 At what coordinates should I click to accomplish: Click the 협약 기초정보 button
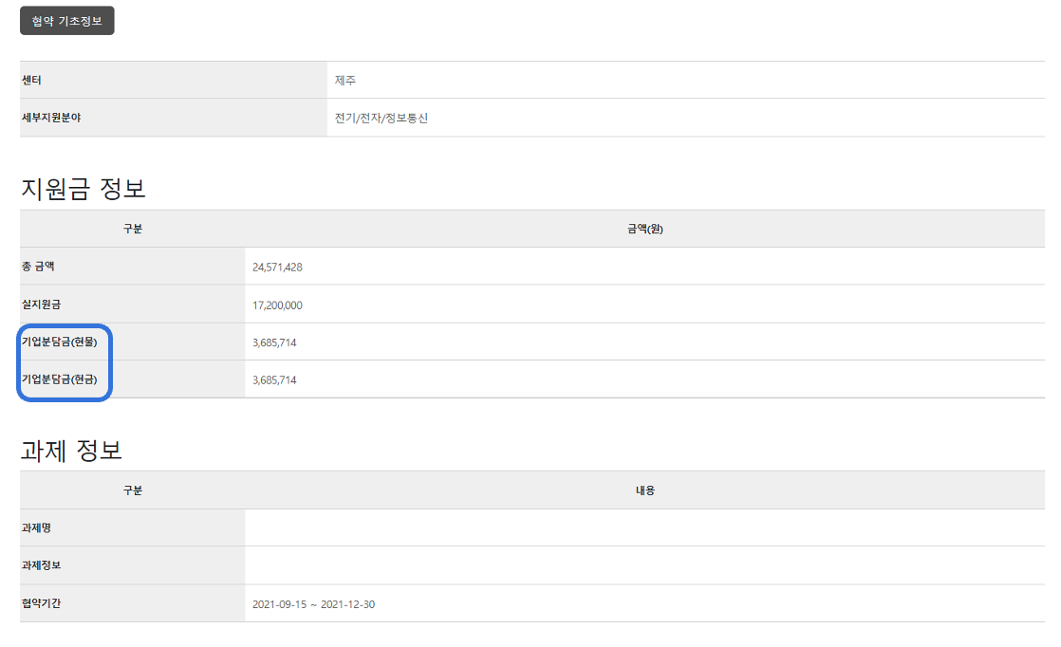tap(66, 21)
